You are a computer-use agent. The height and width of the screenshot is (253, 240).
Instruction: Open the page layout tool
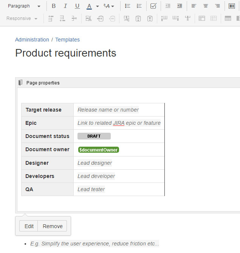tap(232, 6)
